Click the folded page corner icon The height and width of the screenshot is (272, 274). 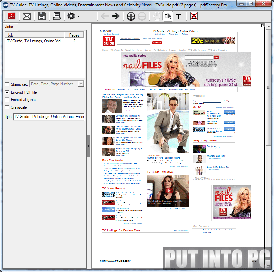click(263, 26)
